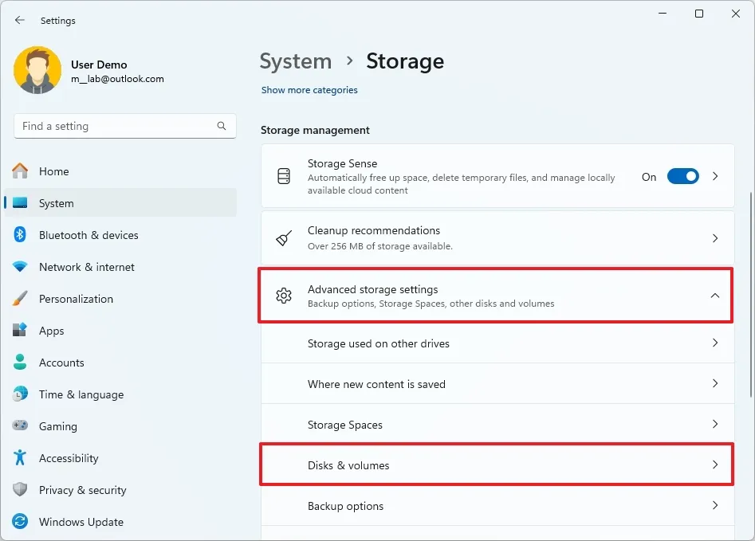The width and height of the screenshot is (755, 541).
Task: Click the Storage Sense drive icon
Action: 283,176
